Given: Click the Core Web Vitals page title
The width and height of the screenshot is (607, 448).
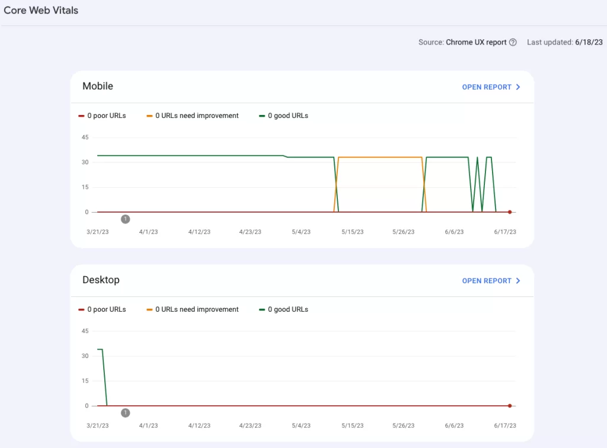Looking at the screenshot, I should point(41,11).
